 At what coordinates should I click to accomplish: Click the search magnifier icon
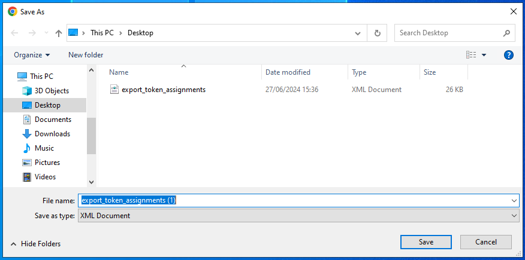tap(506, 33)
